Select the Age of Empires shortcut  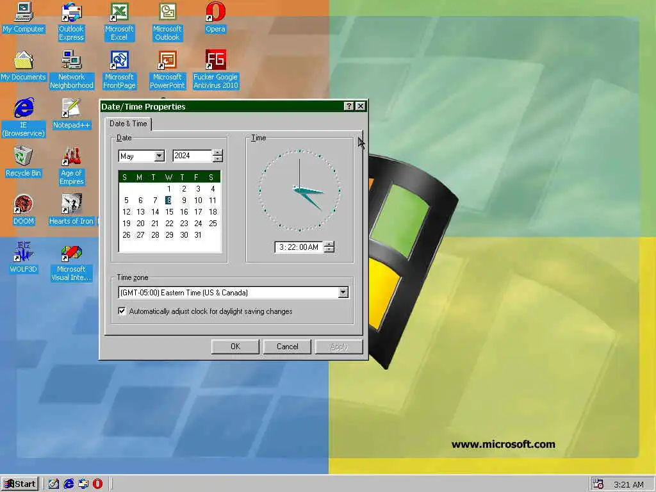pyautogui.click(x=72, y=166)
